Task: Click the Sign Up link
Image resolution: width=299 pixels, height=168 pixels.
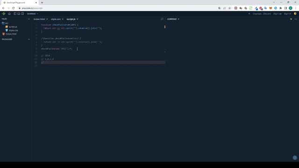Action: click(x=277, y=14)
